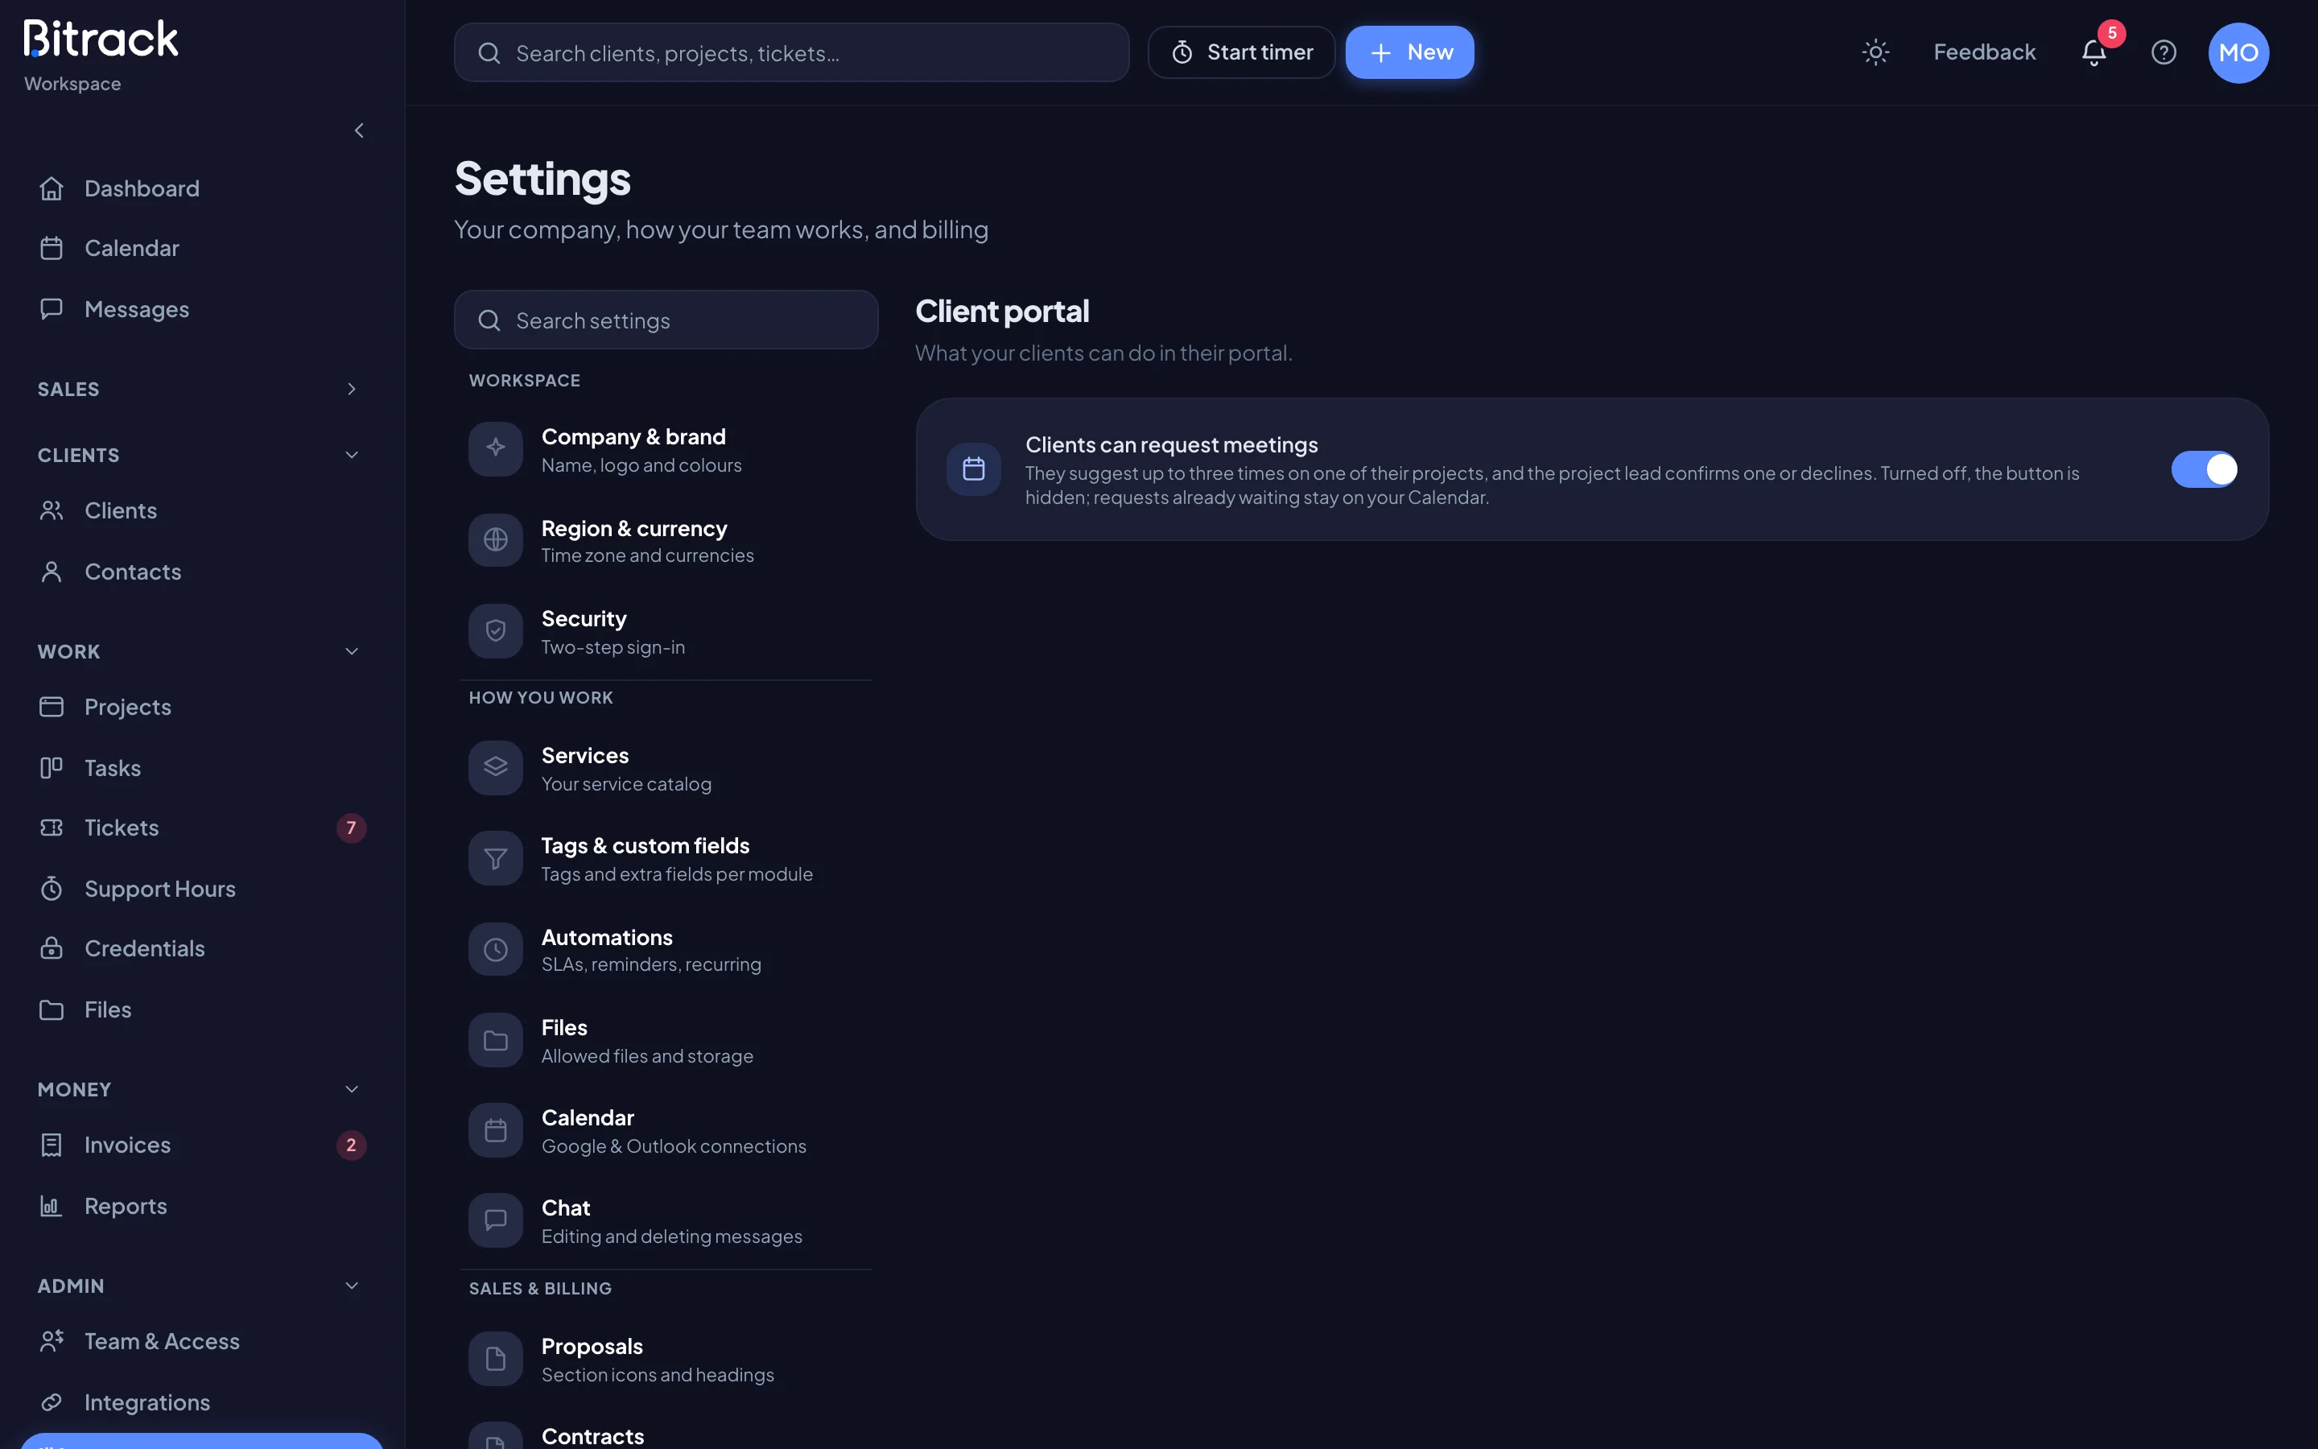Go to Team & Access page
2318x1449 pixels.
[201, 1342]
